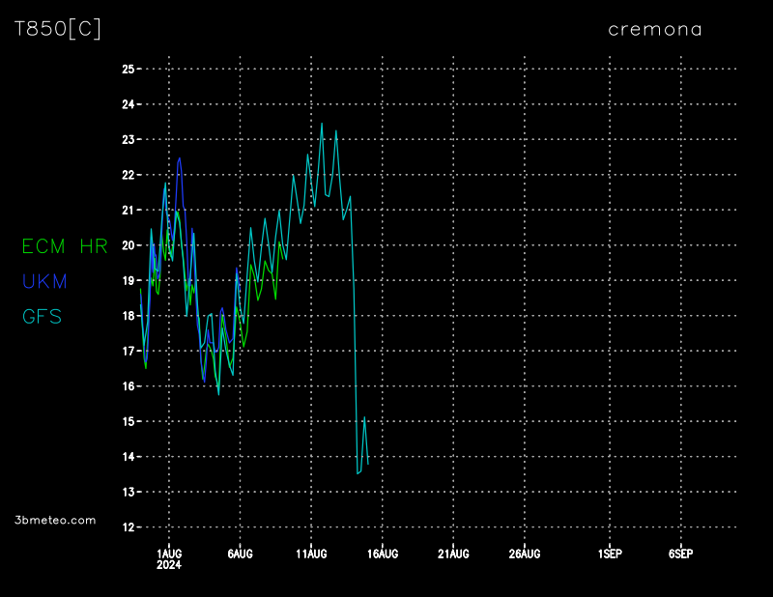Click the GFS legend entry
The height and width of the screenshot is (597, 773).
[42, 316]
